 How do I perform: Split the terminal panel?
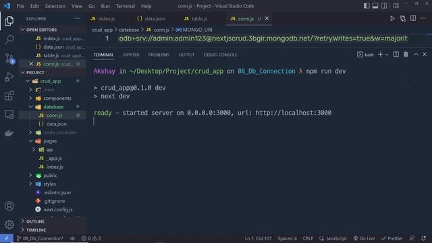tap(396, 55)
